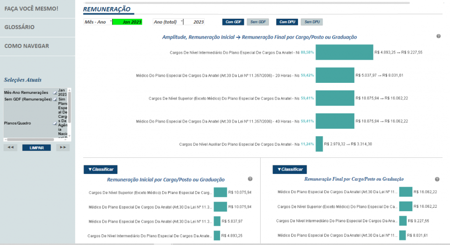Clear the Sem GDF selection eraser icon
Viewport: 450px width, 245px height.
click(x=55, y=99)
